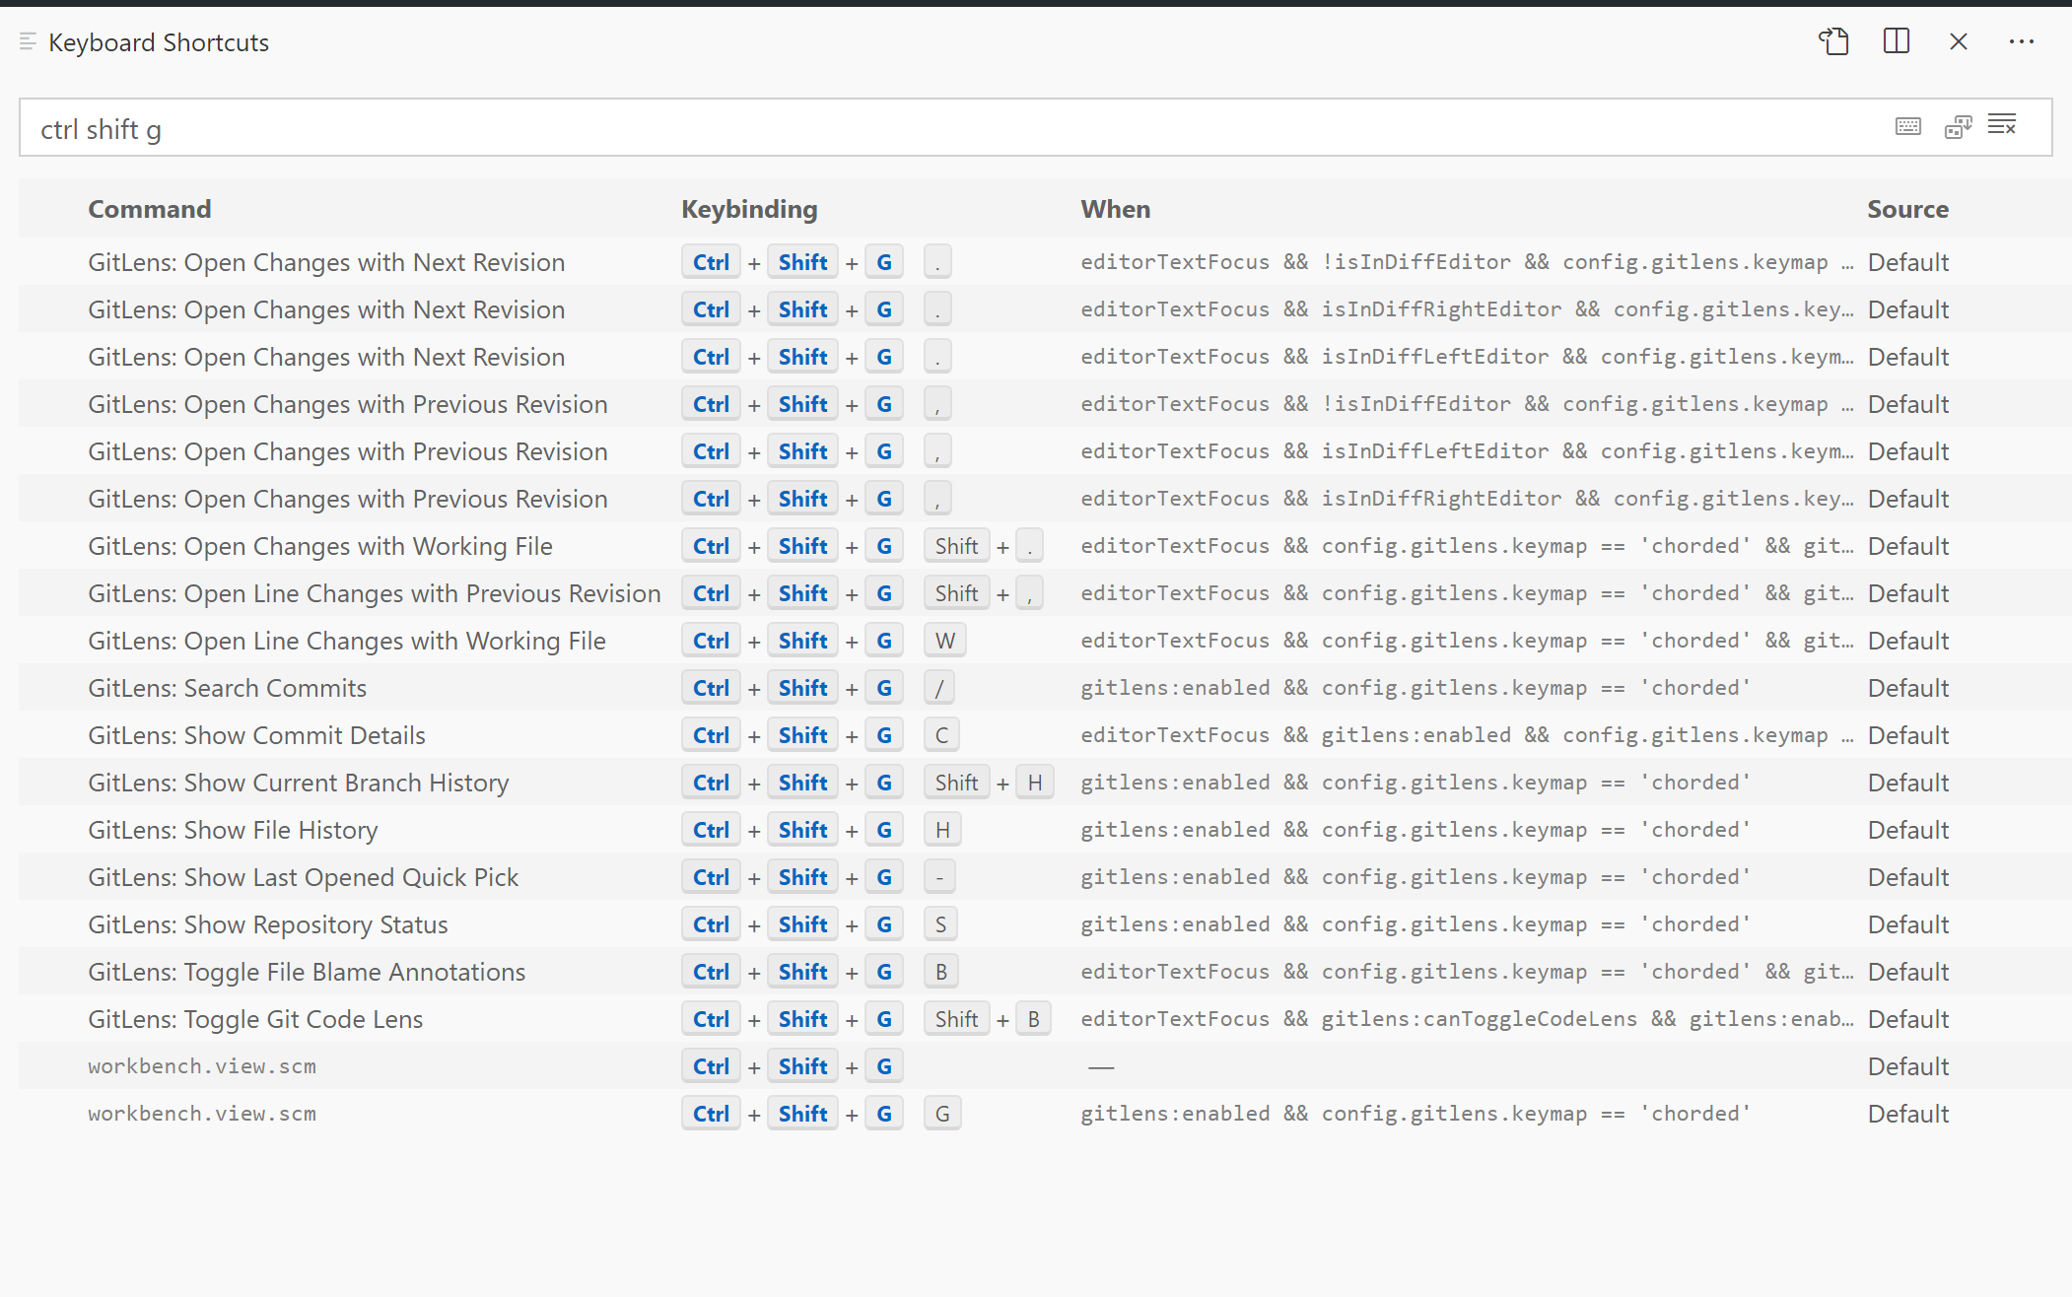The width and height of the screenshot is (2072, 1297).
Task: Toggle the Record Keys keyboard icon
Action: [x=1907, y=126]
